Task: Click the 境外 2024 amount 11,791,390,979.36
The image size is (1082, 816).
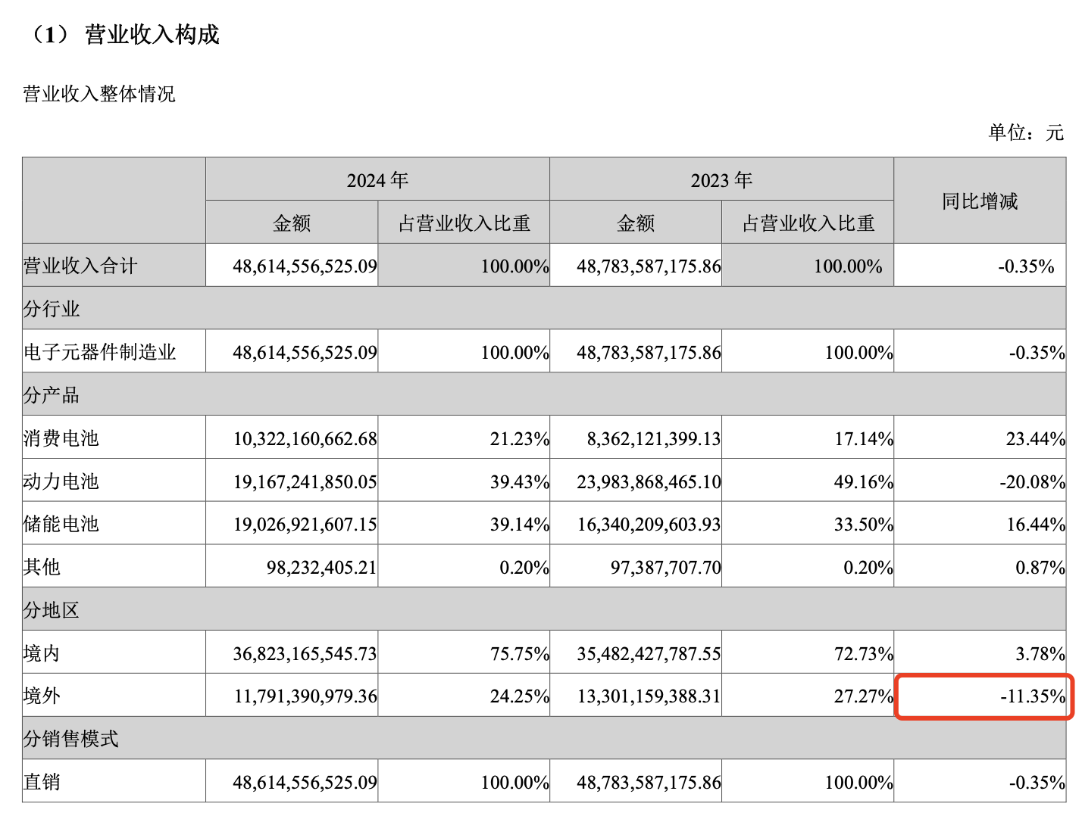Action: click(x=305, y=696)
